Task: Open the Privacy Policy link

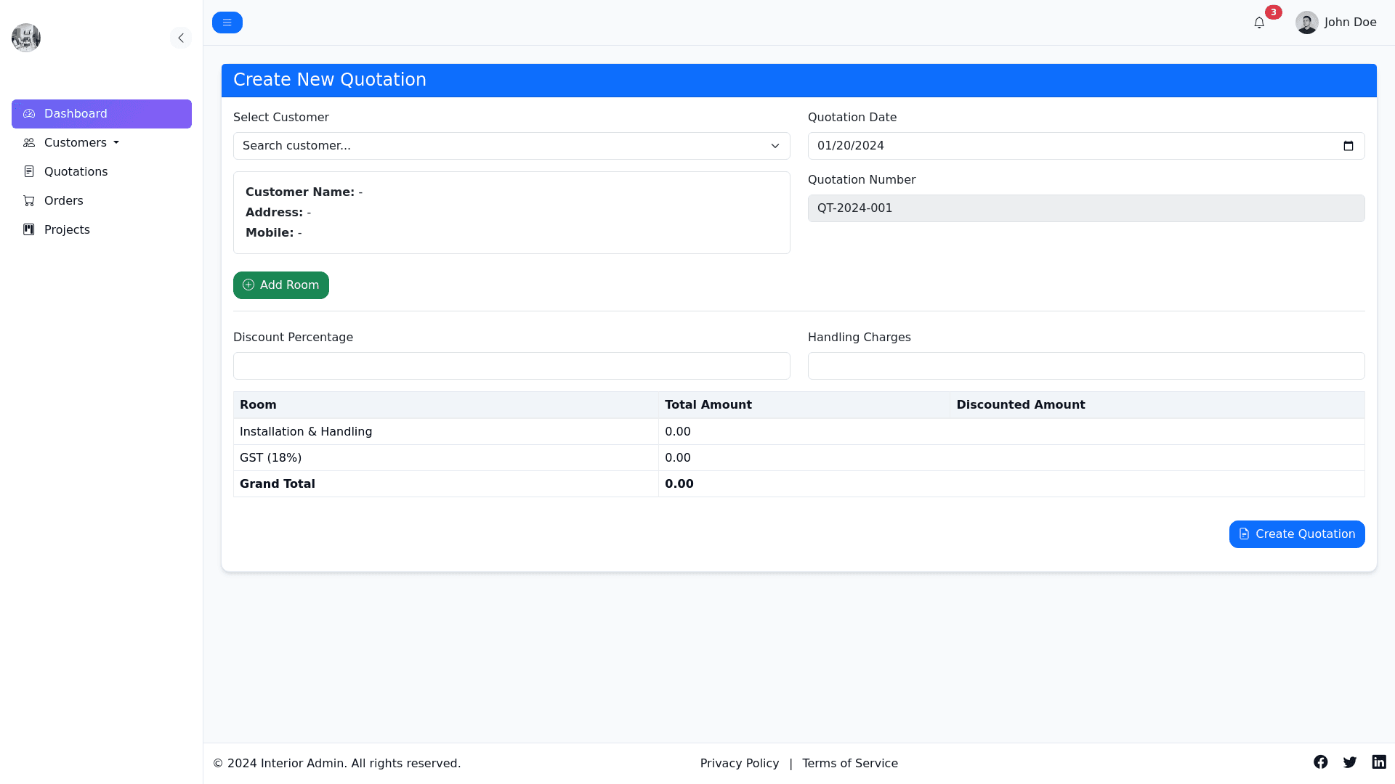Action: click(x=739, y=763)
